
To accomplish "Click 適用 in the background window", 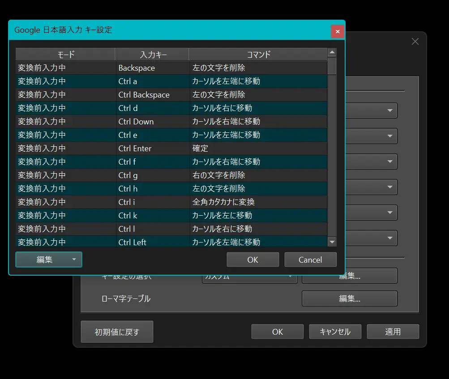I will click(x=393, y=332).
